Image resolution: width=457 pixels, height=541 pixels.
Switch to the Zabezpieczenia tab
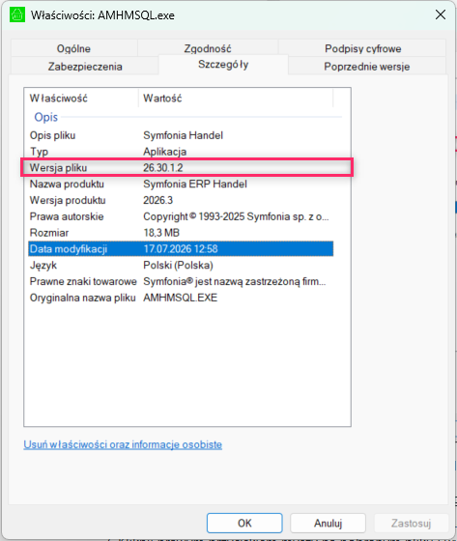click(85, 66)
